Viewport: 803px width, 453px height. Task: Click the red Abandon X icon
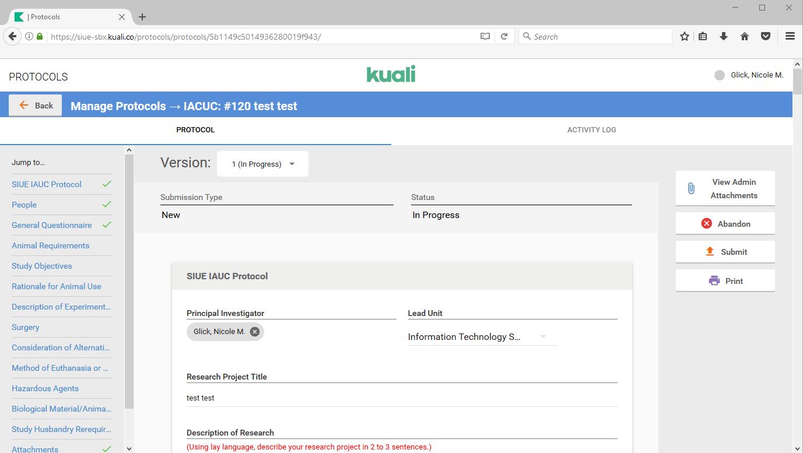(x=706, y=223)
